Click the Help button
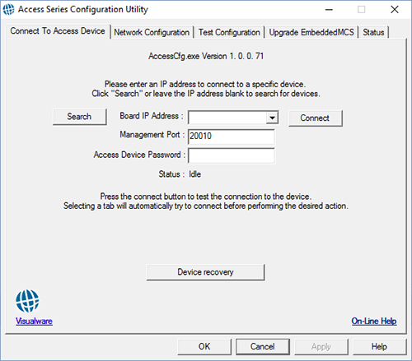This screenshot has width=412, height=361. coord(379,347)
